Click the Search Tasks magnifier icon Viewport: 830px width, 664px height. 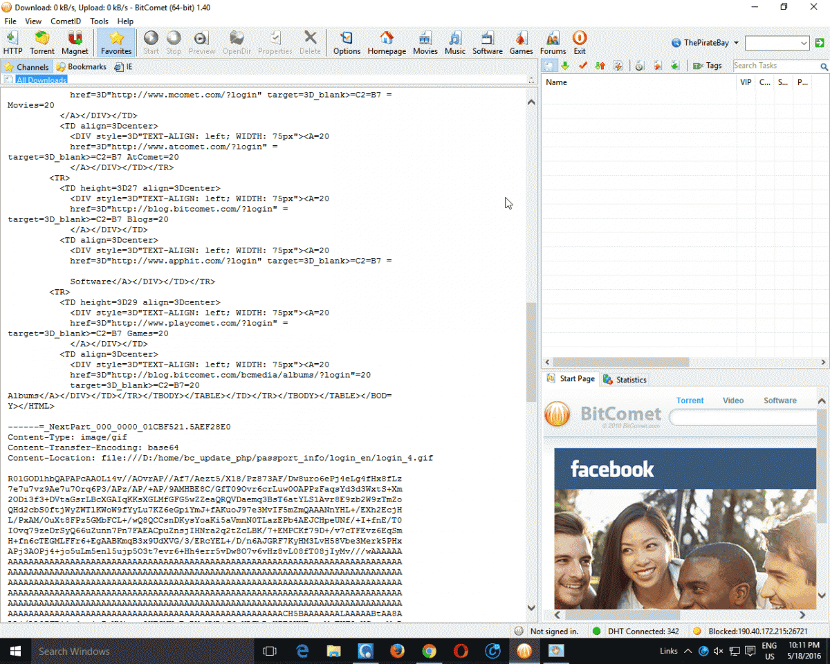(x=824, y=66)
